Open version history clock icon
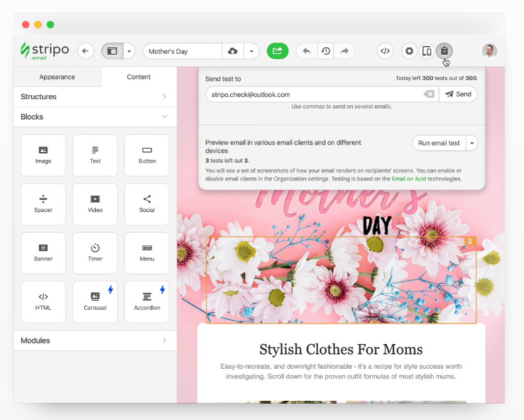The width and height of the screenshot is (524, 420). point(325,51)
